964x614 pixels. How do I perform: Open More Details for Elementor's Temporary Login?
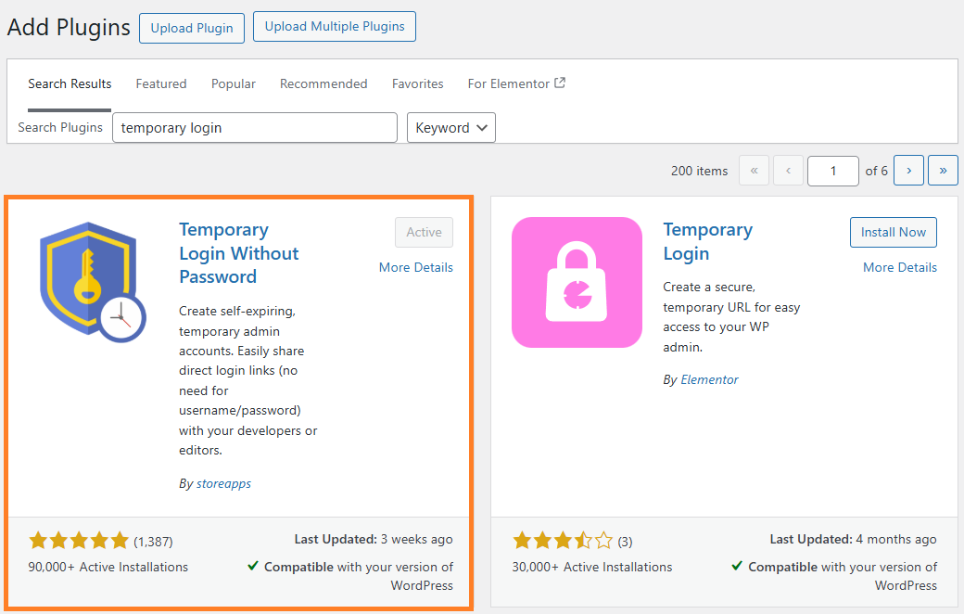(900, 267)
